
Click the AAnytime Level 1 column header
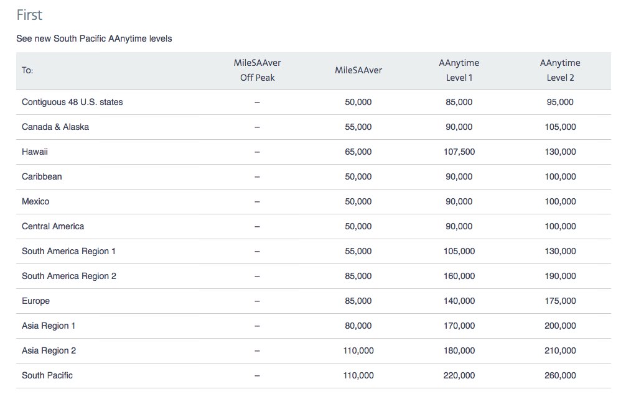(459, 70)
